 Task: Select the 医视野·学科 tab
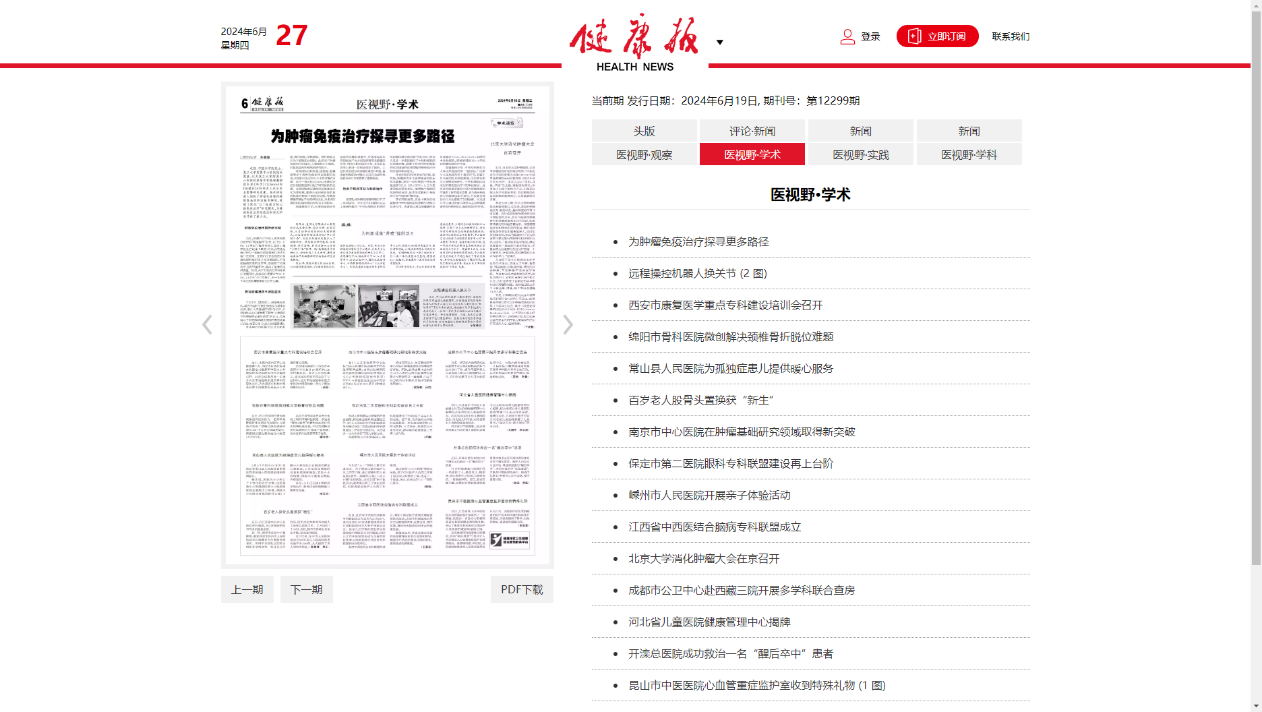point(969,154)
